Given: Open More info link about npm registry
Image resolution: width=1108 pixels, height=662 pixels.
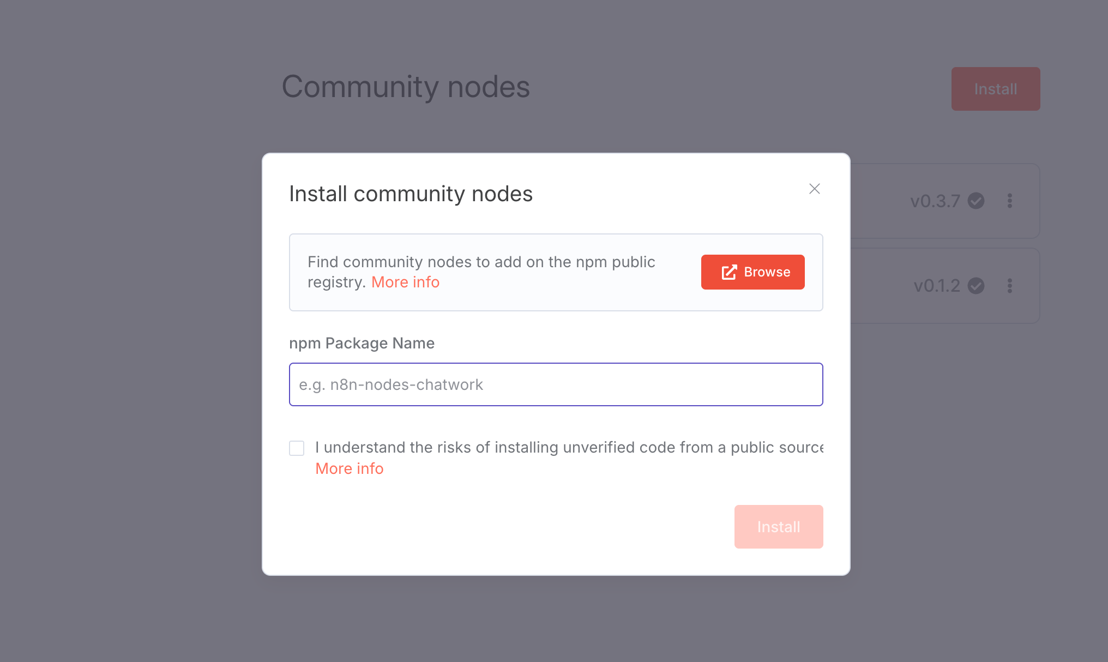Looking at the screenshot, I should [405, 282].
